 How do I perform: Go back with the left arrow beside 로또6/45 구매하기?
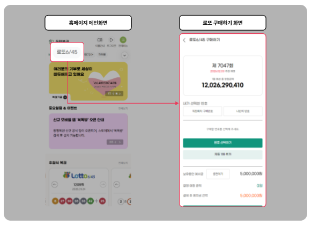pos(184,40)
